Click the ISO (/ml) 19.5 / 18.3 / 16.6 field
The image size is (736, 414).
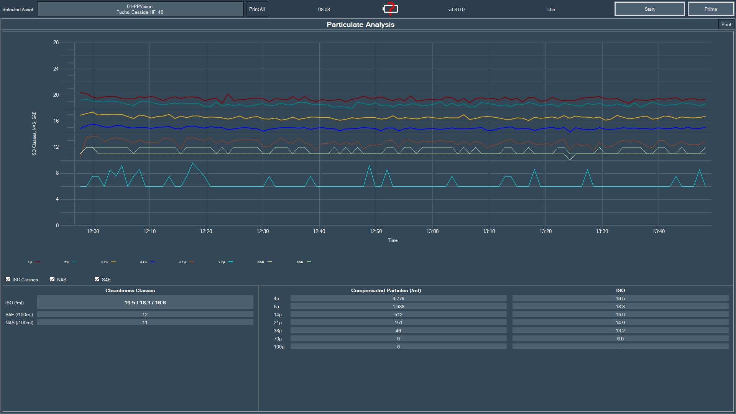click(x=145, y=302)
